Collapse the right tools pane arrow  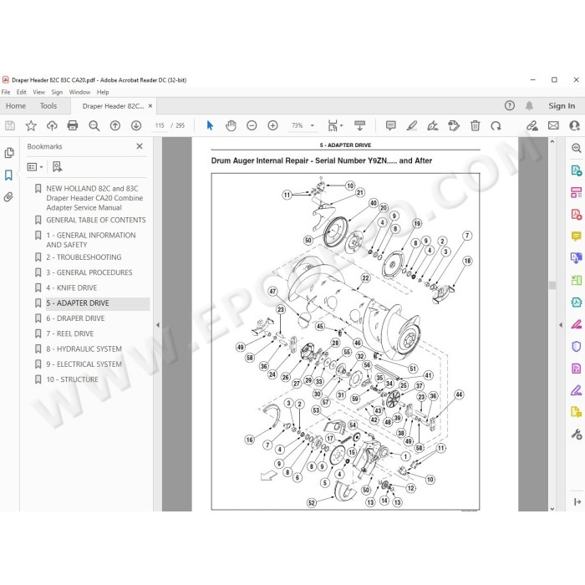[x=561, y=325]
